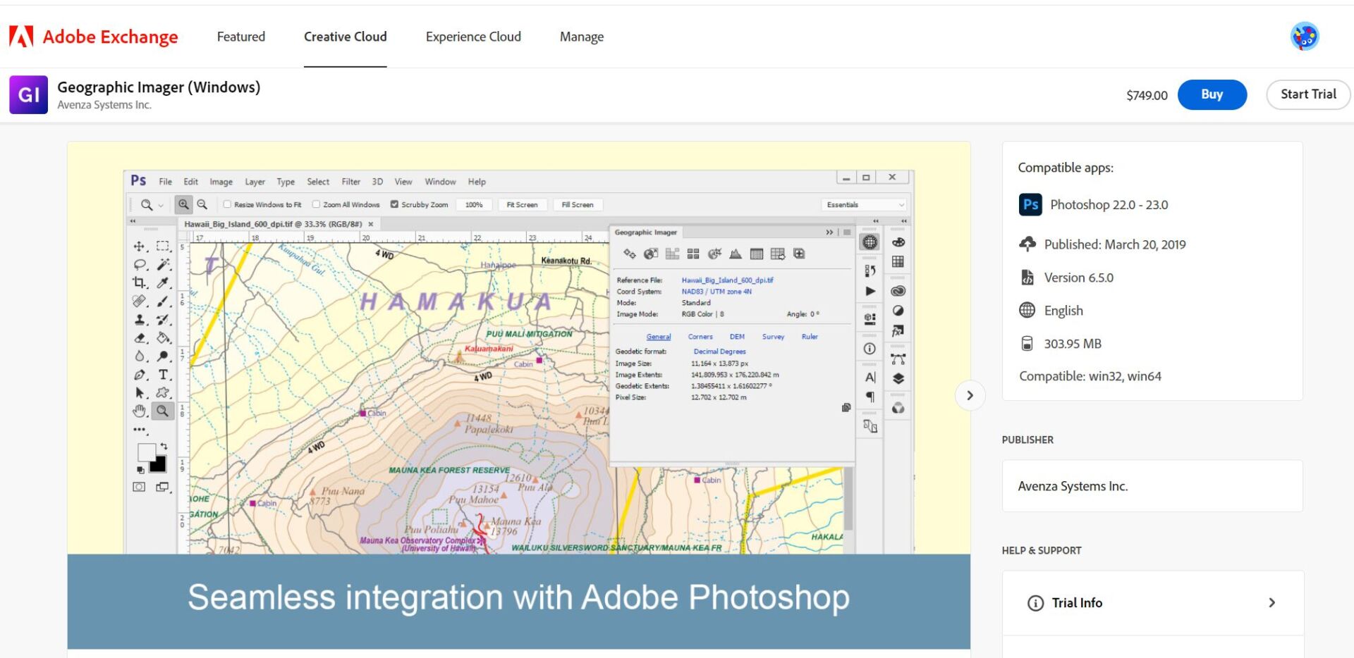Click the Fill Screen button
The image size is (1354, 658).
(578, 204)
